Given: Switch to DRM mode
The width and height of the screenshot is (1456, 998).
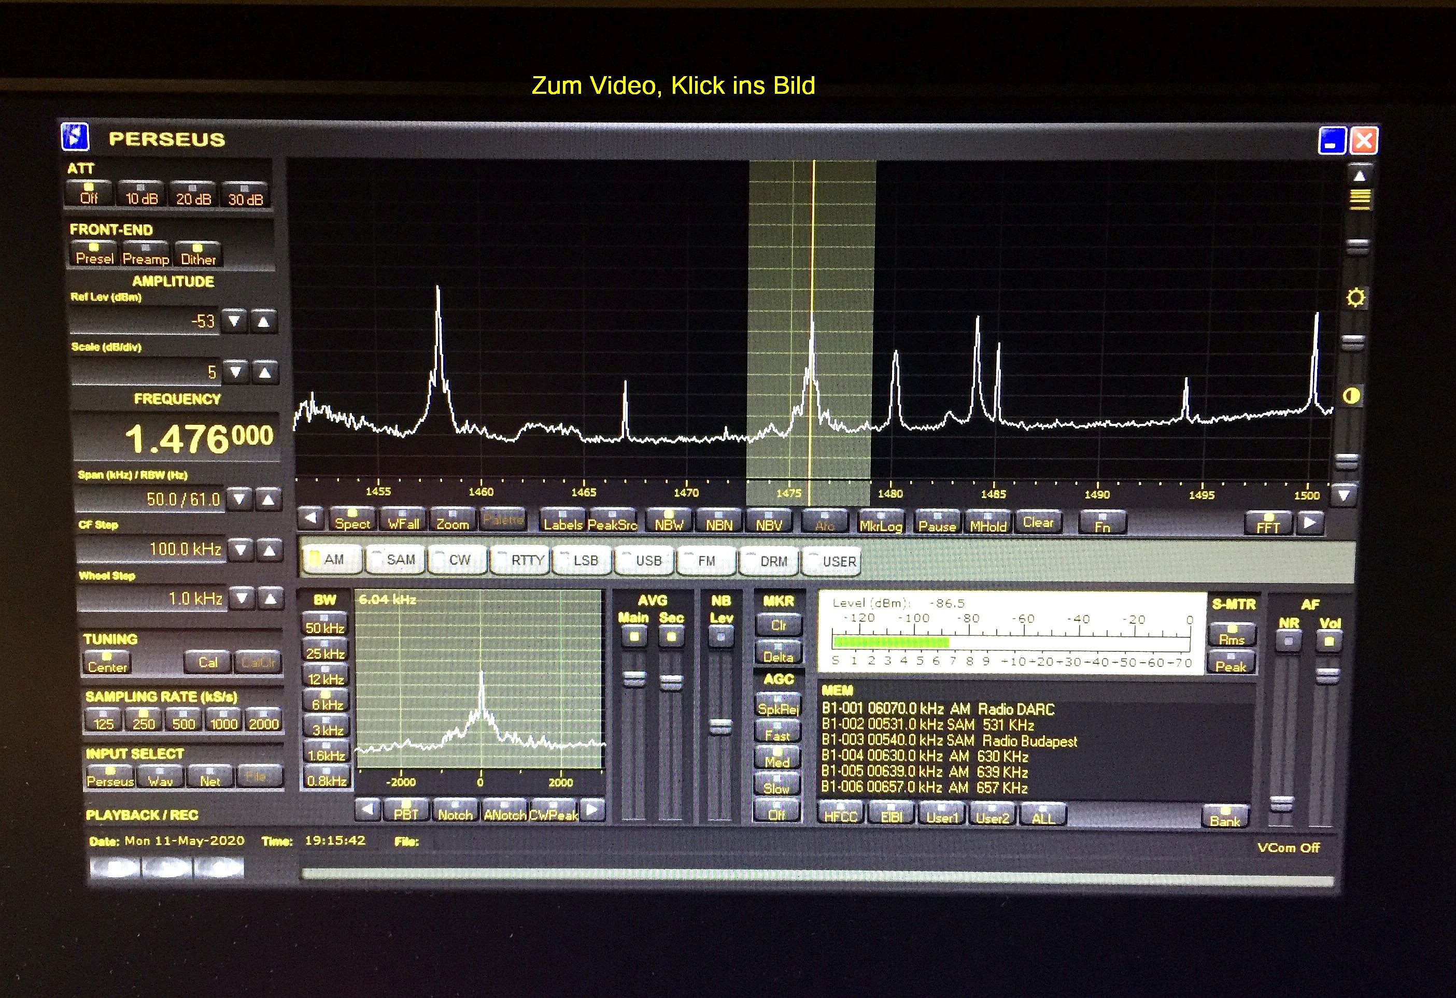Looking at the screenshot, I should (x=769, y=561).
